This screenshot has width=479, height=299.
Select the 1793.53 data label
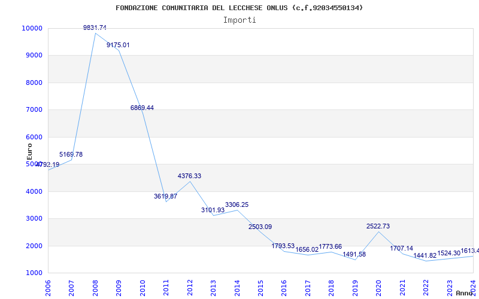click(283, 246)
